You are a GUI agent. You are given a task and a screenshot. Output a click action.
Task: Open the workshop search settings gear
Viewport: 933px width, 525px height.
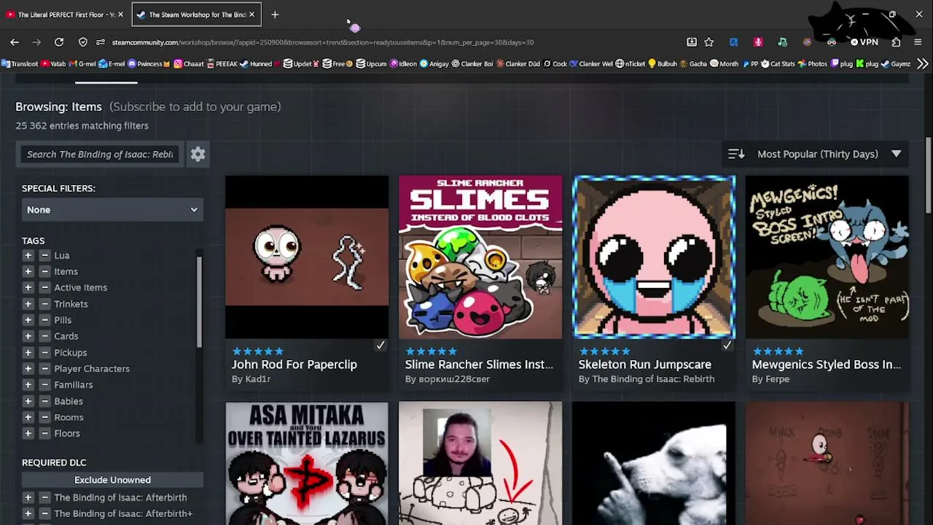(198, 154)
